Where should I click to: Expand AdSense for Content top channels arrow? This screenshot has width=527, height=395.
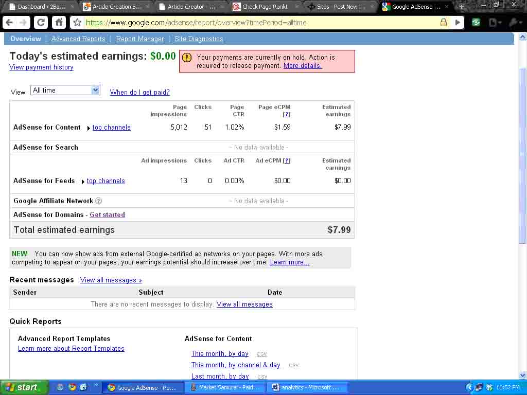tap(89, 128)
